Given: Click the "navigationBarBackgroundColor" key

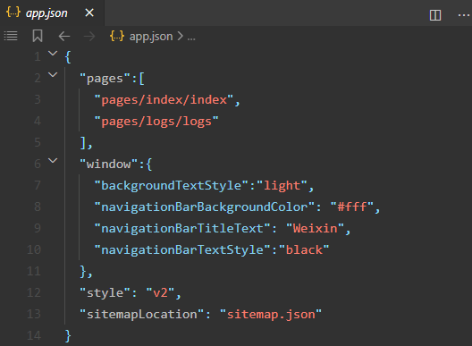Looking at the screenshot, I should pos(205,207).
